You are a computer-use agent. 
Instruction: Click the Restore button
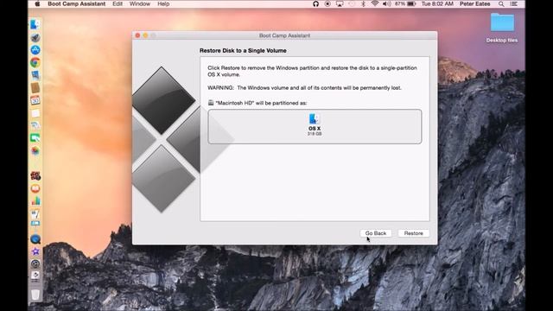pyautogui.click(x=413, y=233)
